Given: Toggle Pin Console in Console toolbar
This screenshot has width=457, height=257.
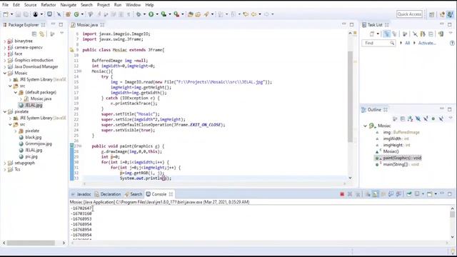Looking at the screenshot, I should (409, 194).
